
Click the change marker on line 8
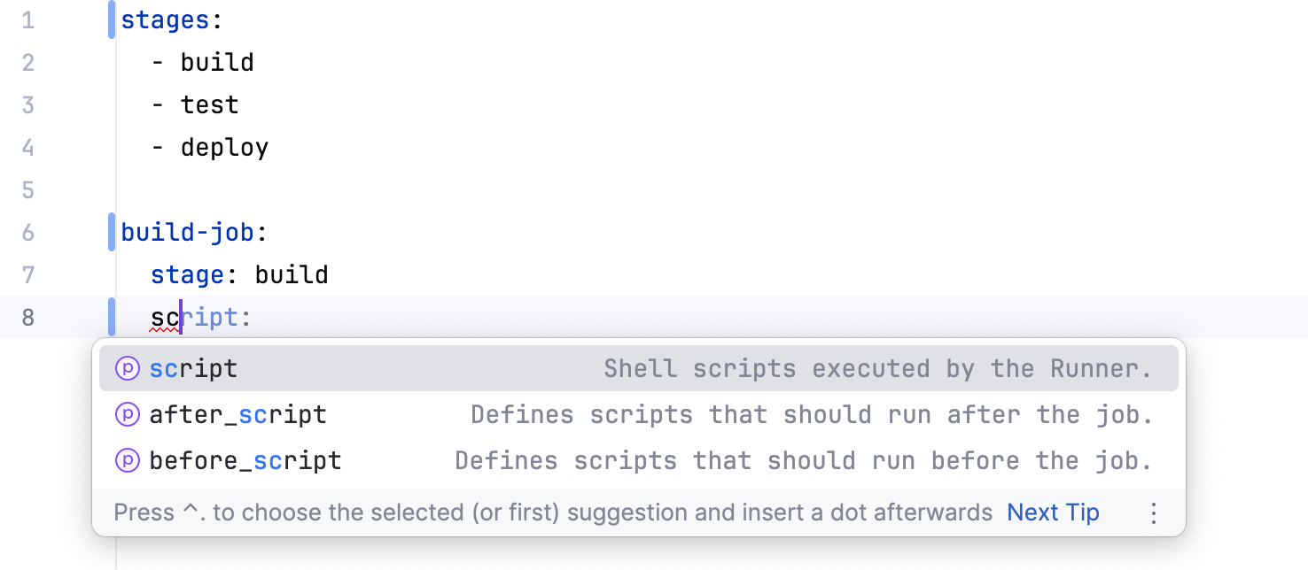coord(109,317)
